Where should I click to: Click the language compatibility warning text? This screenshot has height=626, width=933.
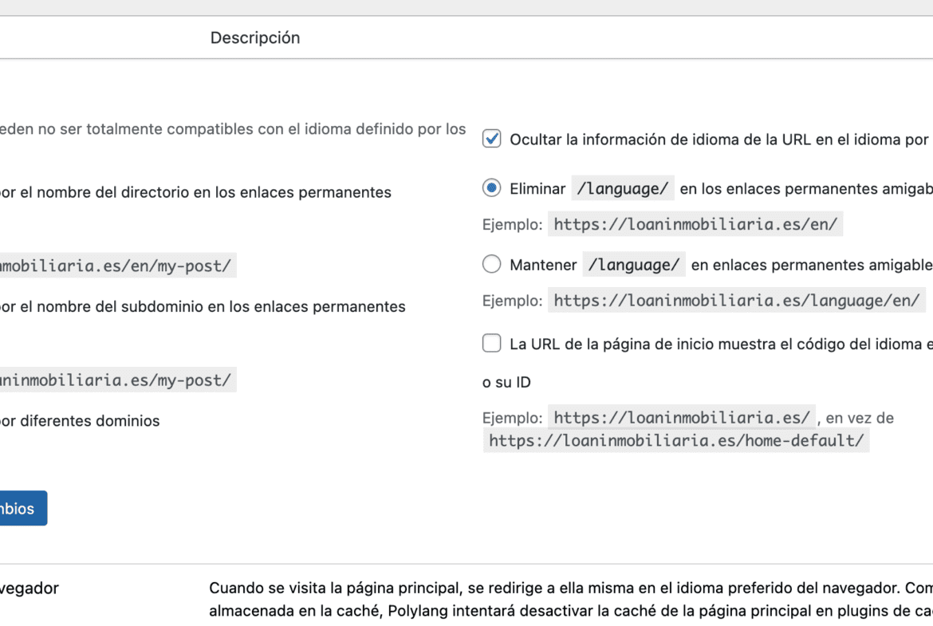click(233, 129)
